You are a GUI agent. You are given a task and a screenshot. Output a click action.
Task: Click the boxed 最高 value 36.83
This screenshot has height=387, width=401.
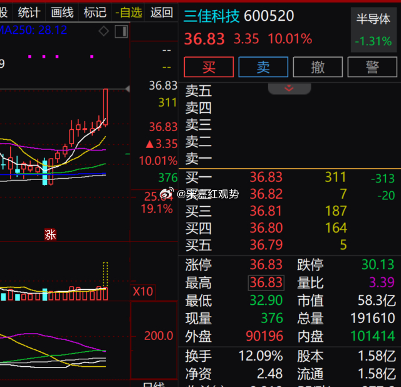pos(266,283)
